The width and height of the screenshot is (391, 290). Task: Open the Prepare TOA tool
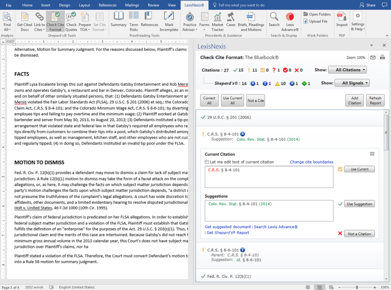(84, 20)
